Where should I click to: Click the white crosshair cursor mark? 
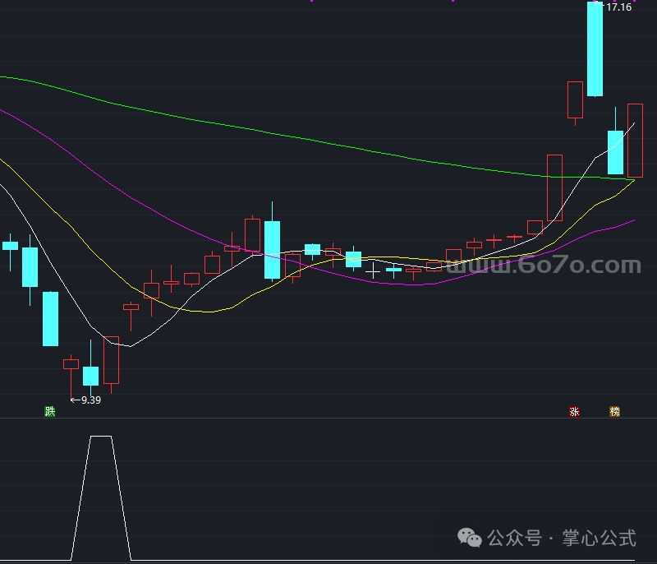(x=373, y=272)
